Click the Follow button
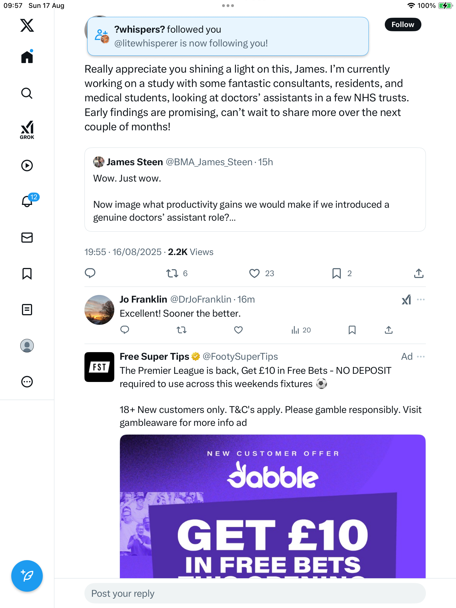Viewport: 456px width, 608px height. pyautogui.click(x=403, y=24)
